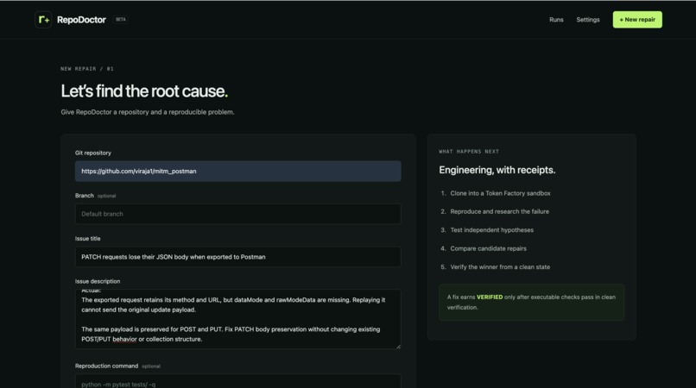Viewport: 696px width, 388px height.
Task: Click step "Compare candidate repairs"
Action: [488, 248]
